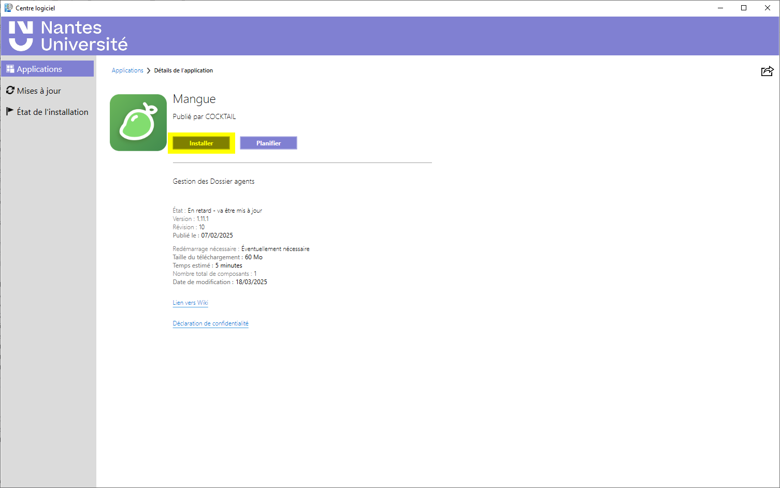Click the Publié par COCKTAIL text
This screenshot has width=780, height=488.
click(x=204, y=116)
